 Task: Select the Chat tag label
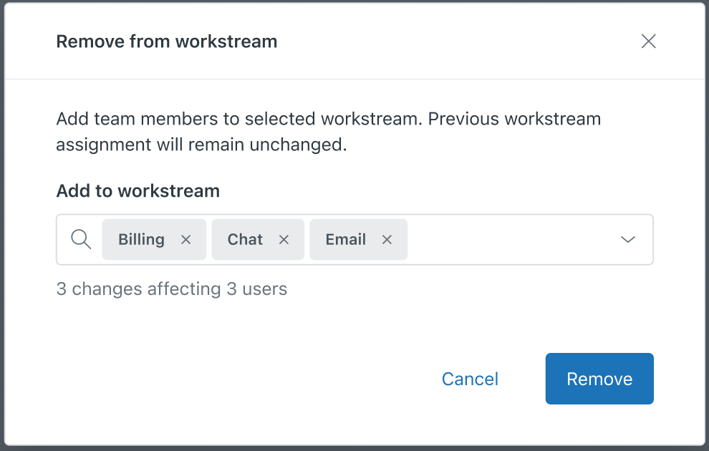pyautogui.click(x=245, y=240)
